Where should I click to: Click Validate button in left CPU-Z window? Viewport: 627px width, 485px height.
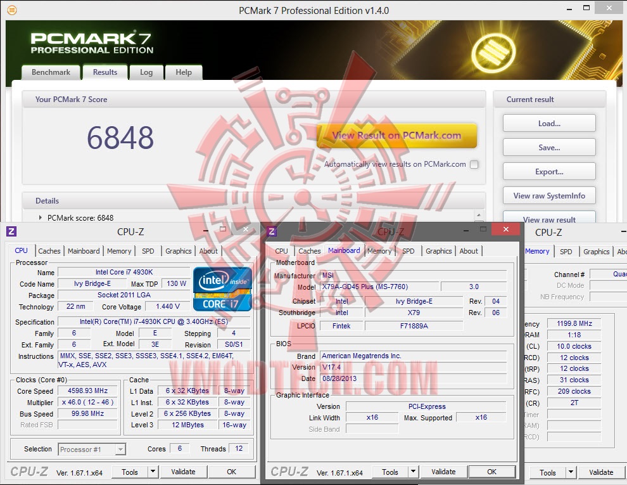[183, 472]
